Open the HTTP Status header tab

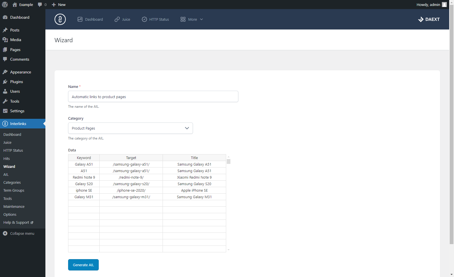155,19
